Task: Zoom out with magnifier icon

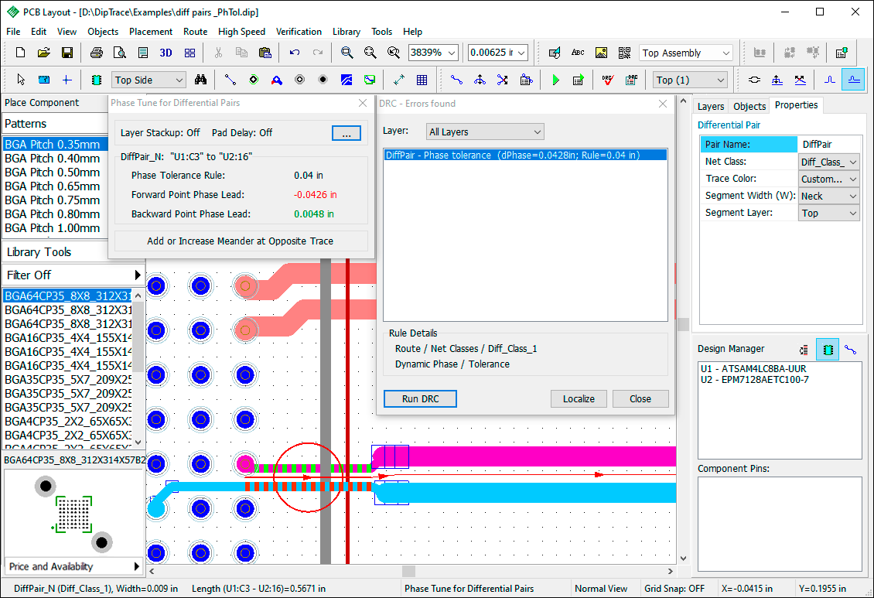Action: 370,53
